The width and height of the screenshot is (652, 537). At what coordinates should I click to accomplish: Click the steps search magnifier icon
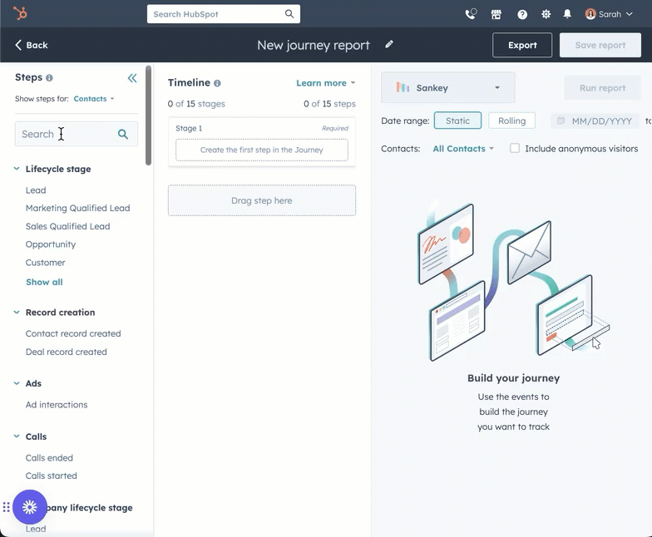pos(123,134)
